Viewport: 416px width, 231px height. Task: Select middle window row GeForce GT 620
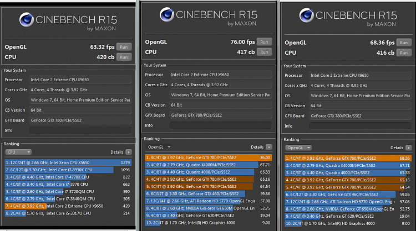209,216
